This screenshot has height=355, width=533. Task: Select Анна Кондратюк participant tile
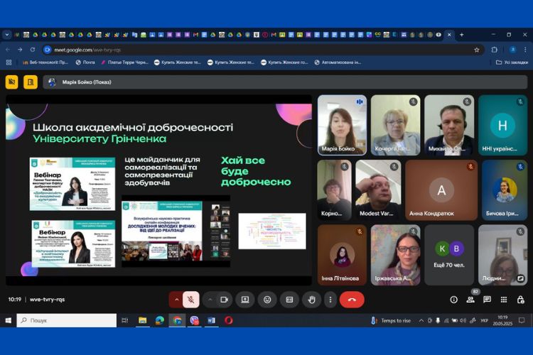pos(441,190)
